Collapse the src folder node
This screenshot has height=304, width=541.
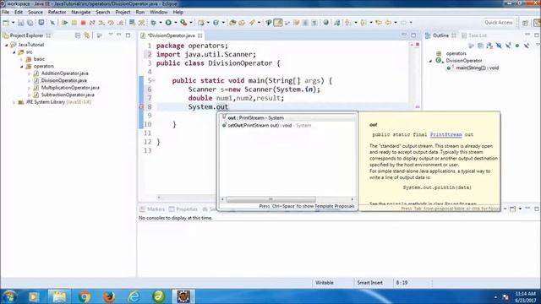(14, 52)
